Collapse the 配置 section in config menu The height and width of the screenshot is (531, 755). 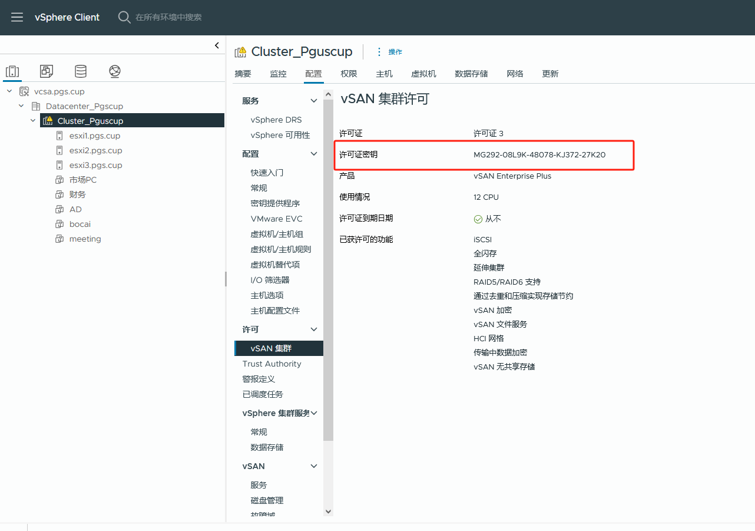point(314,154)
